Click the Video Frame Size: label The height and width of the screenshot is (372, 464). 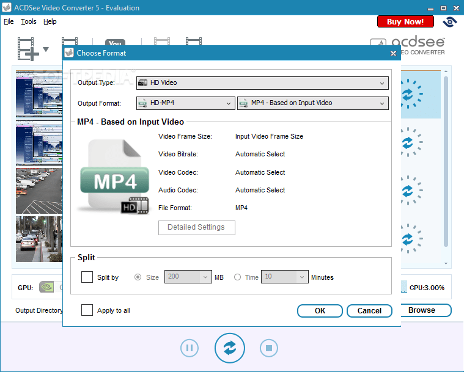[x=185, y=136]
